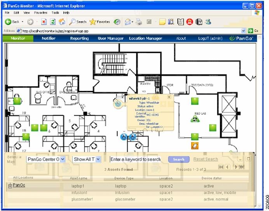Image resolution: width=269 pixels, height=211 pixels.
Task: Minimize the asset search panel
Action: click(x=240, y=159)
